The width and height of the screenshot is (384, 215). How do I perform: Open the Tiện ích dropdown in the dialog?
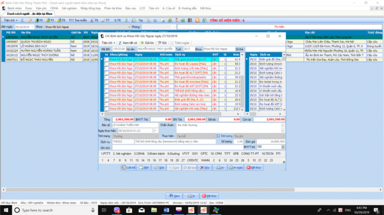tap(107, 42)
